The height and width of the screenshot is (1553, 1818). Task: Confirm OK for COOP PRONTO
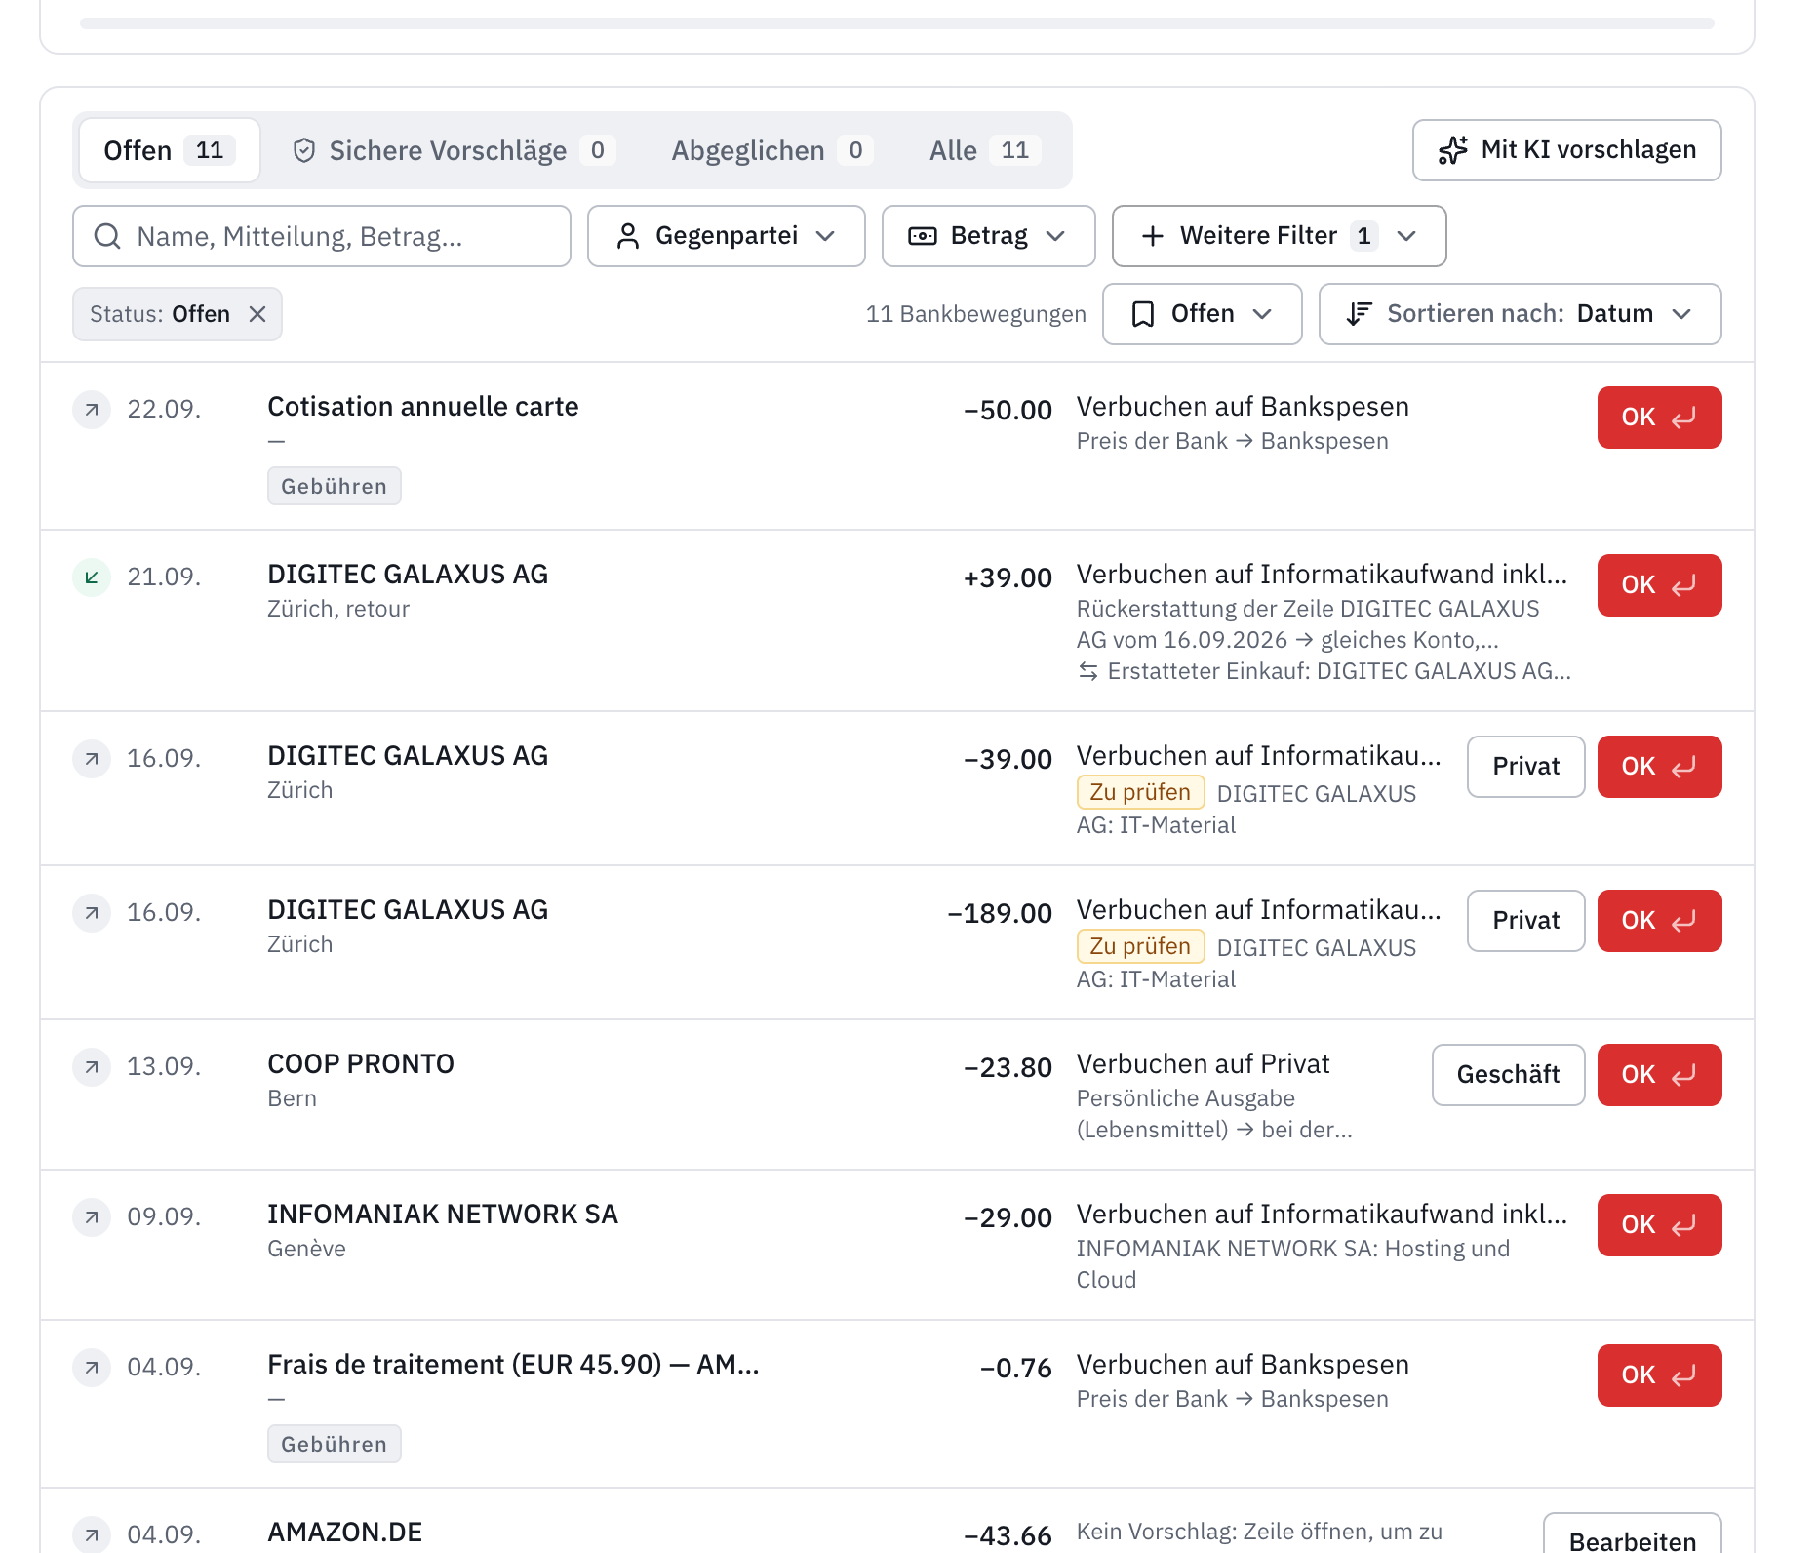click(1659, 1075)
